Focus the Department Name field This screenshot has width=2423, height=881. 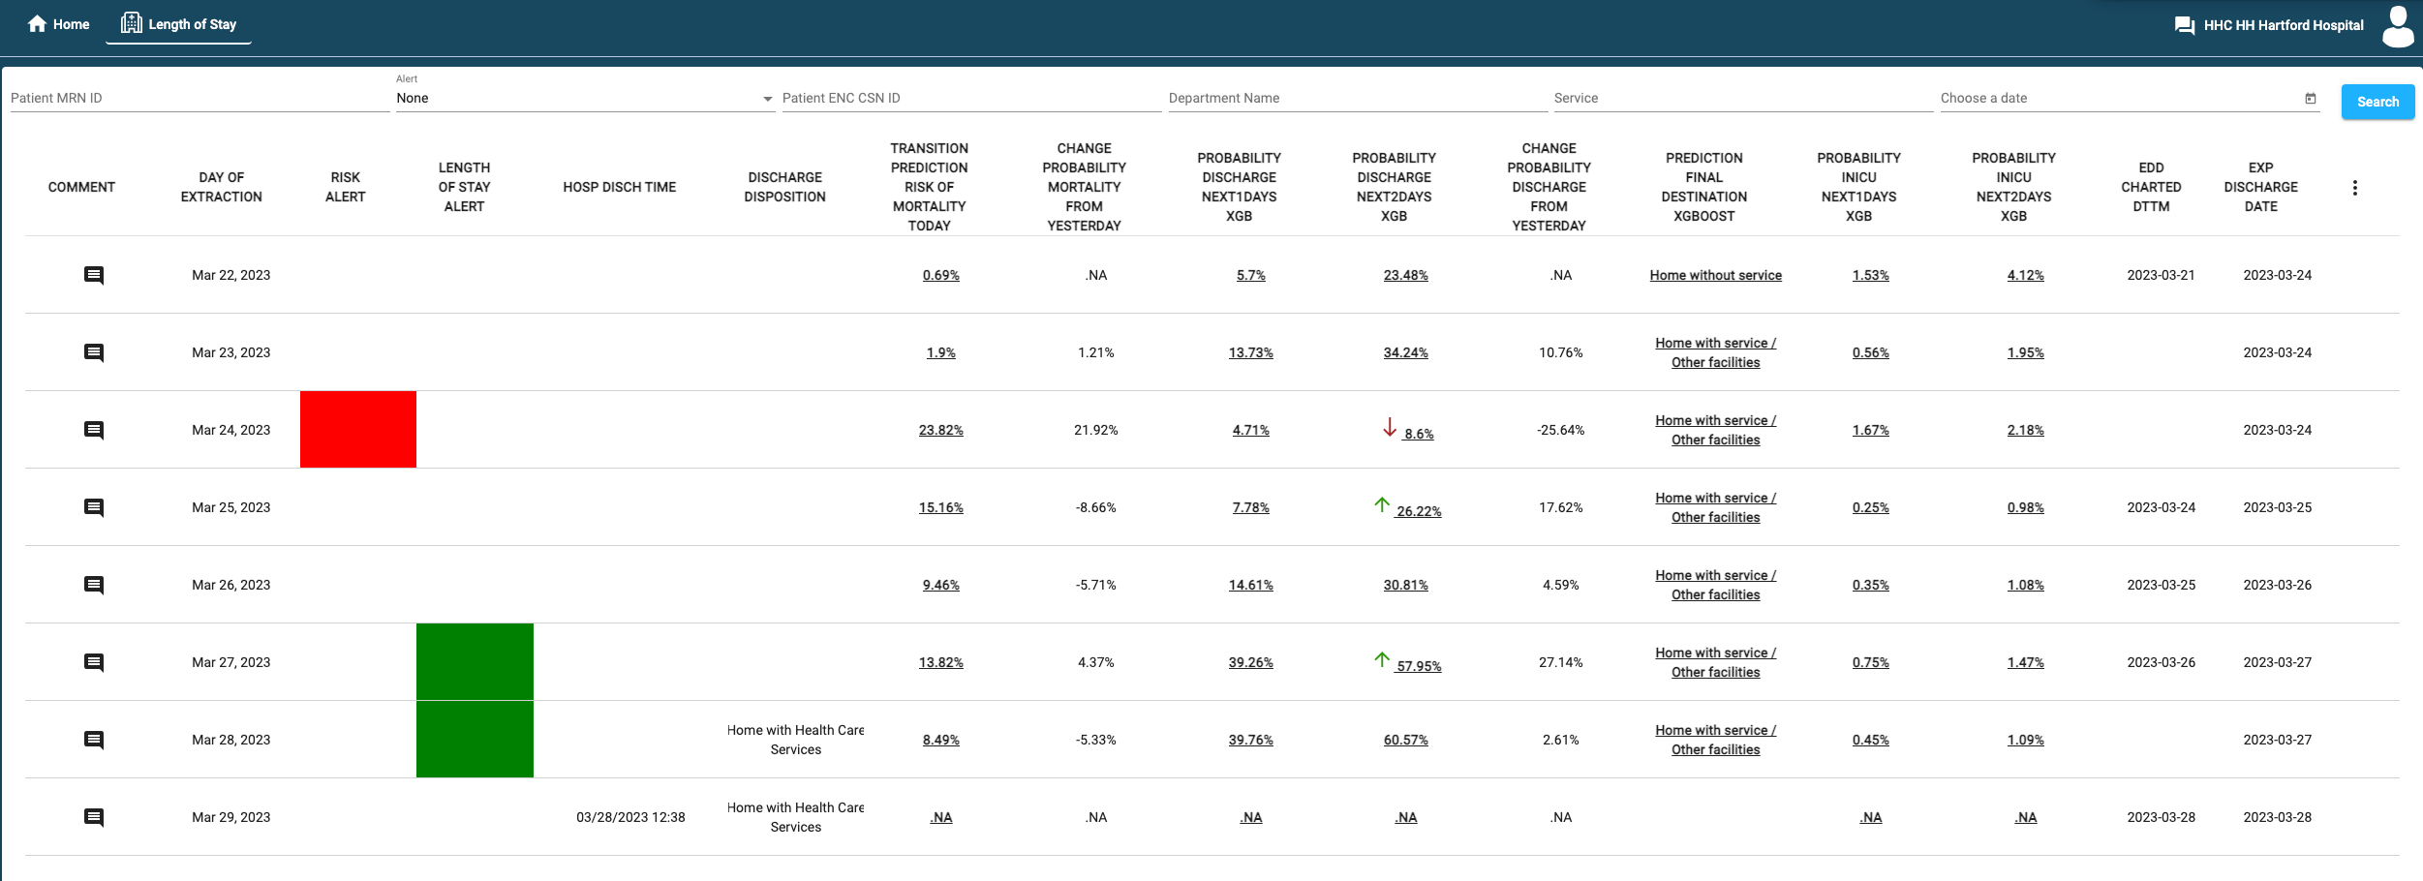pos(1358,98)
